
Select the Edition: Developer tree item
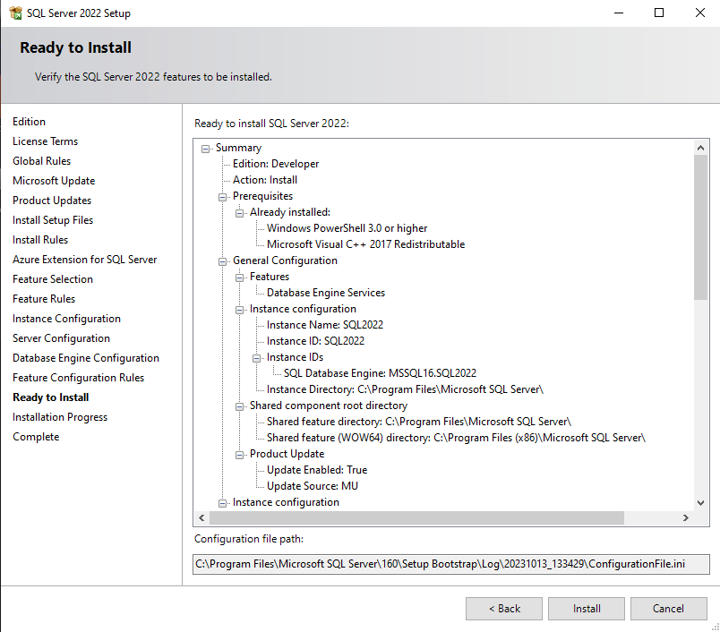click(x=276, y=164)
